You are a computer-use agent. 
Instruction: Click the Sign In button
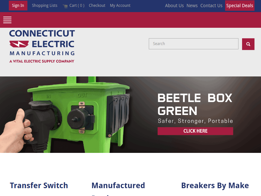[18, 6]
